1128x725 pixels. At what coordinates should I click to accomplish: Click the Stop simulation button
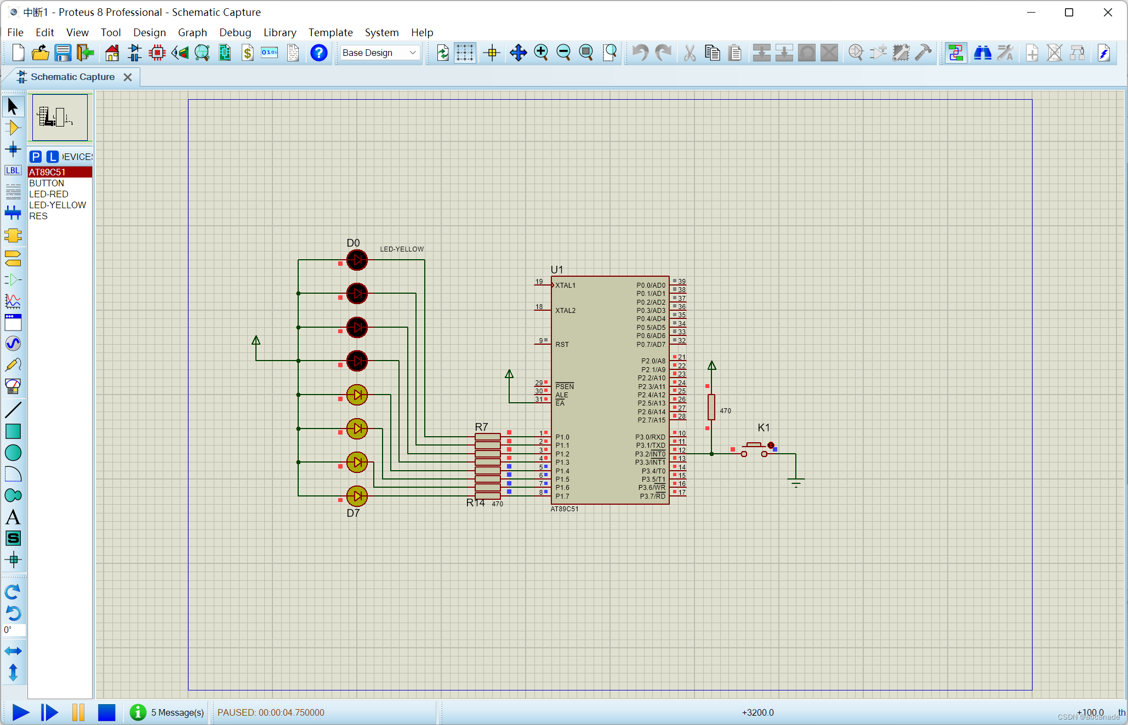point(107,712)
